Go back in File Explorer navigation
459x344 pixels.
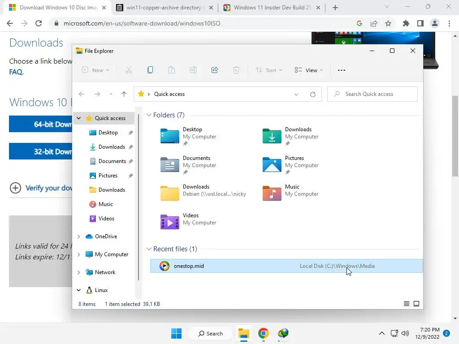click(82, 94)
